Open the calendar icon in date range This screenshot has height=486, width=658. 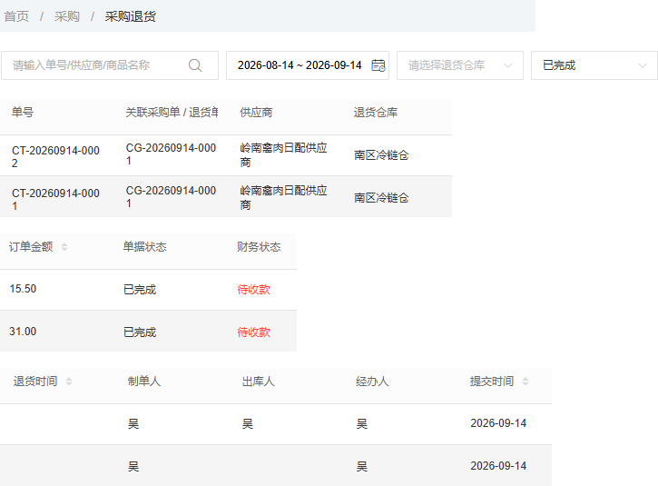(378, 65)
